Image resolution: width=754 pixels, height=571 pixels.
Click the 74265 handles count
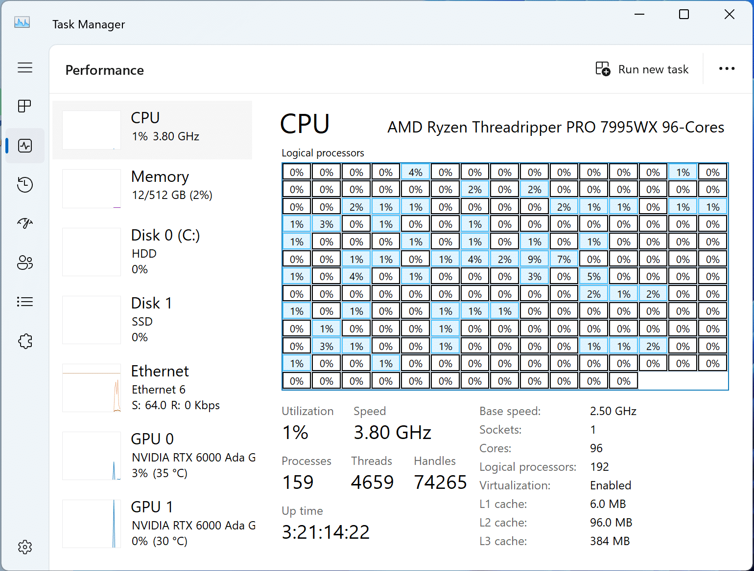(440, 483)
